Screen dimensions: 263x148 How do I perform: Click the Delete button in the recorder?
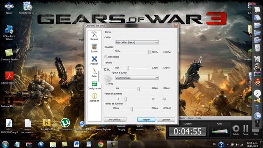click(x=235, y=130)
